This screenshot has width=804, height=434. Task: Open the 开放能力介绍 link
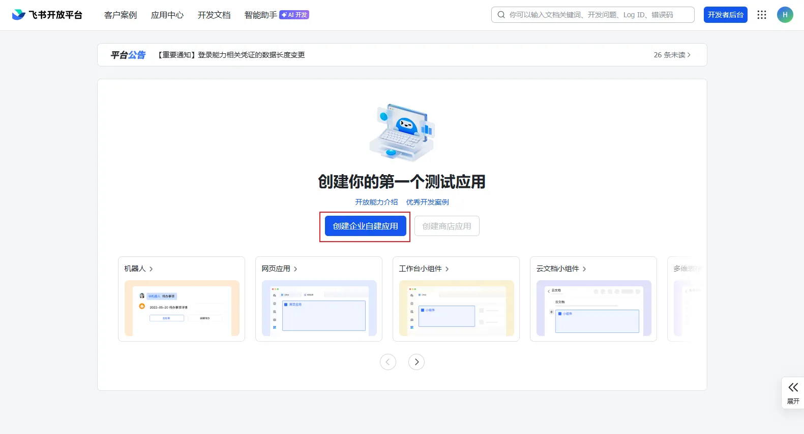[376, 202]
